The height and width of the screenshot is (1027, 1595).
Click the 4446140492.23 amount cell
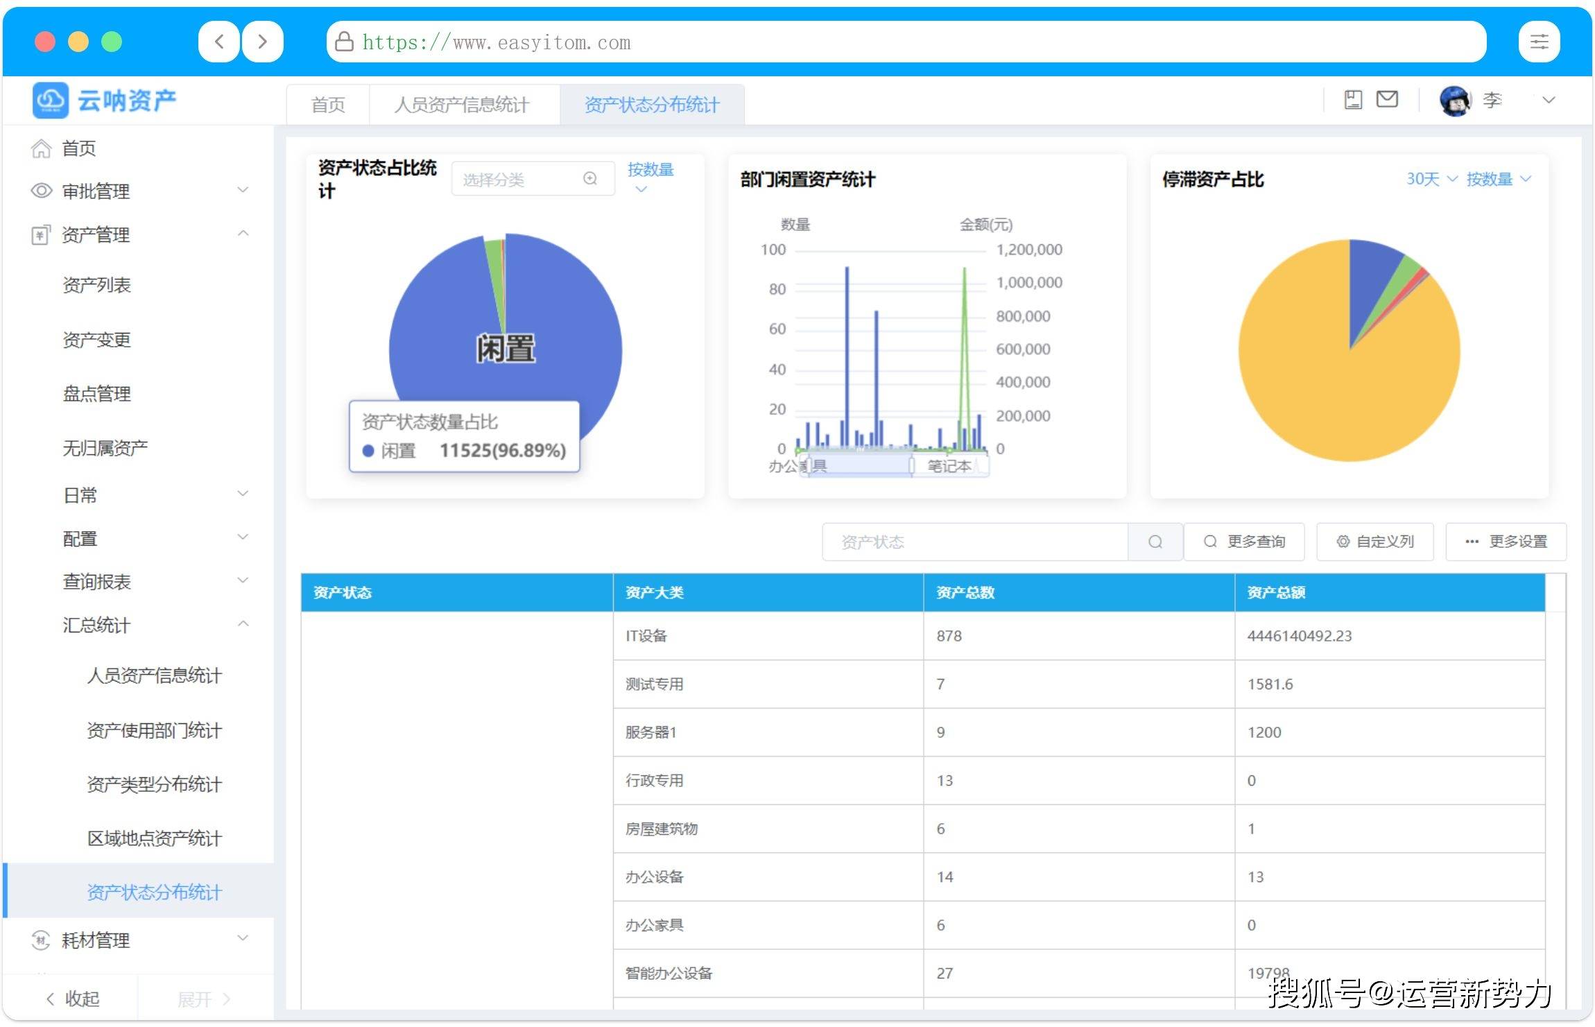[x=1390, y=636]
